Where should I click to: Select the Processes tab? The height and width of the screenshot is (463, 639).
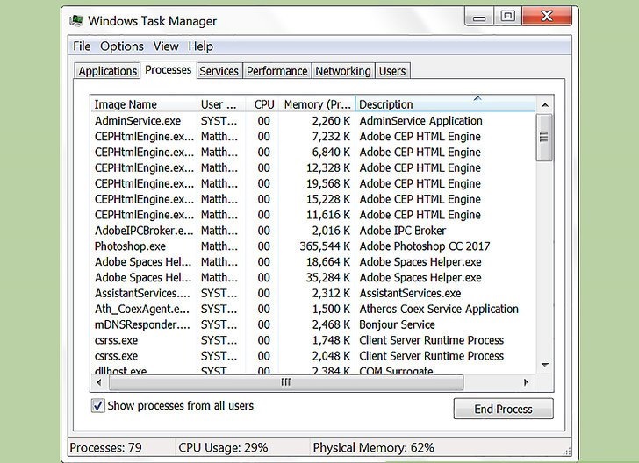click(169, 69)
